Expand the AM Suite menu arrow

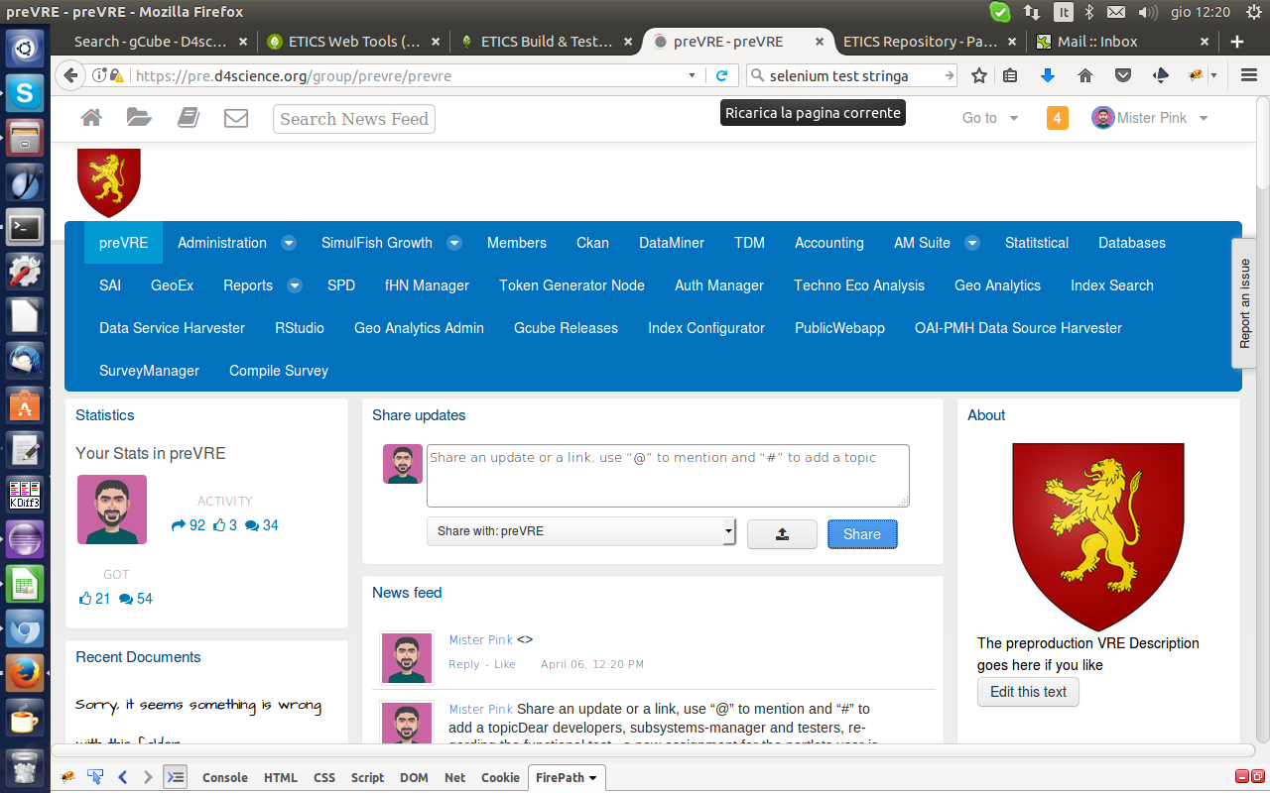[971, 243]
